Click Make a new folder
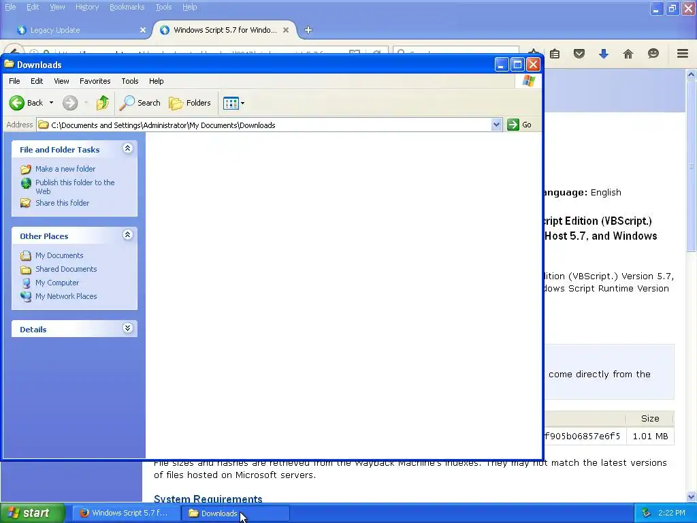This screenshot has height=523, width=697. click(x=65, y=169)
